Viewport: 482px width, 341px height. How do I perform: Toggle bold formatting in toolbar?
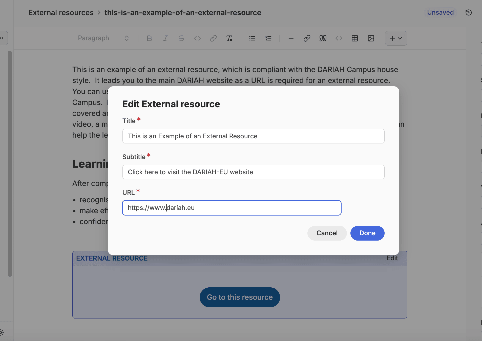(x=149, y=38)
